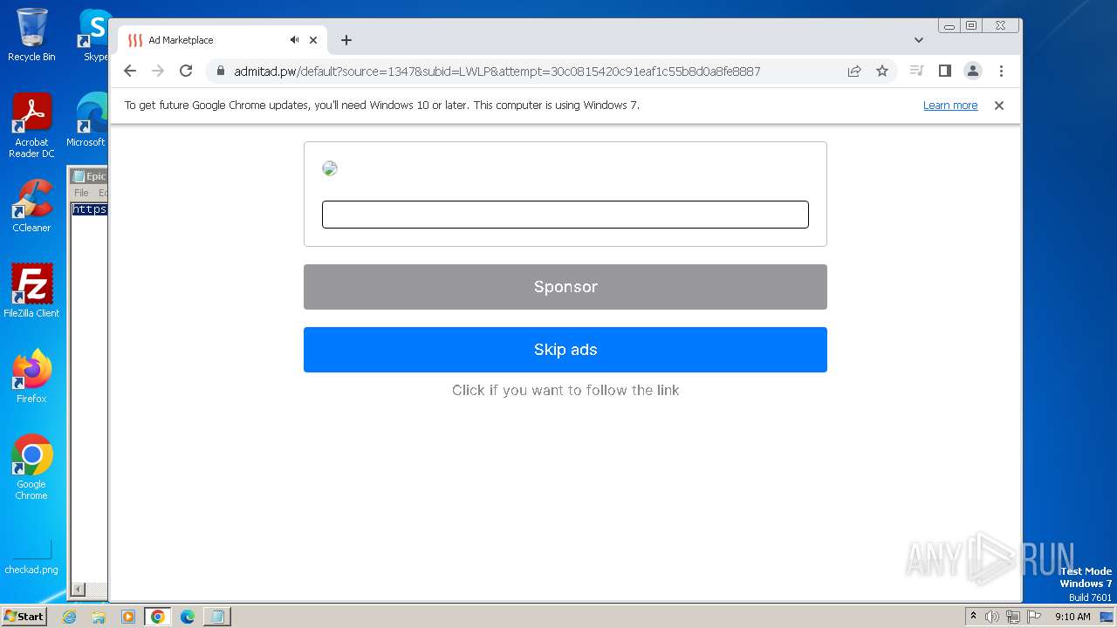Launch CCleaner from desktop
The width and height of the screenshot is (1117, 628).
click(x=31, y=206)
